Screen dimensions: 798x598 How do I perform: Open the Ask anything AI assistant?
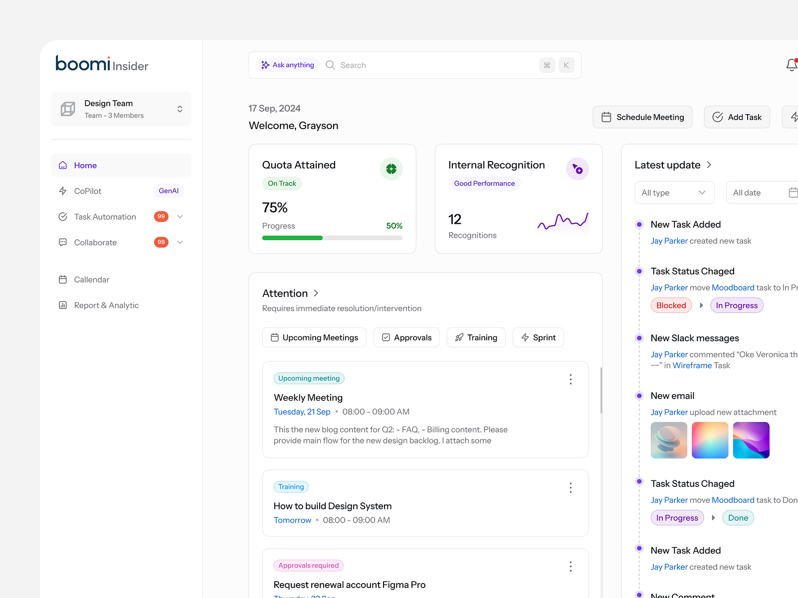point(287,65)
